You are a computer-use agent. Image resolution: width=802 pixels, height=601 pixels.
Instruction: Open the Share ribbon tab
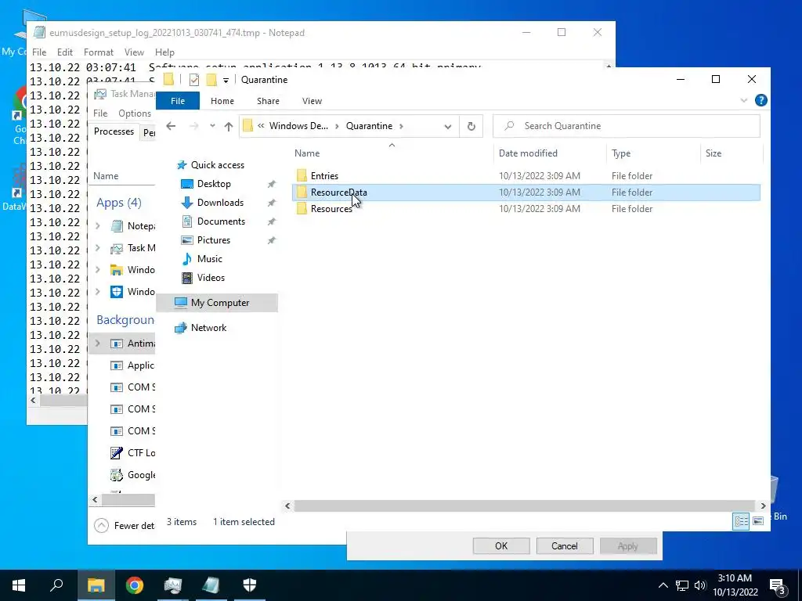coord(268,101)
